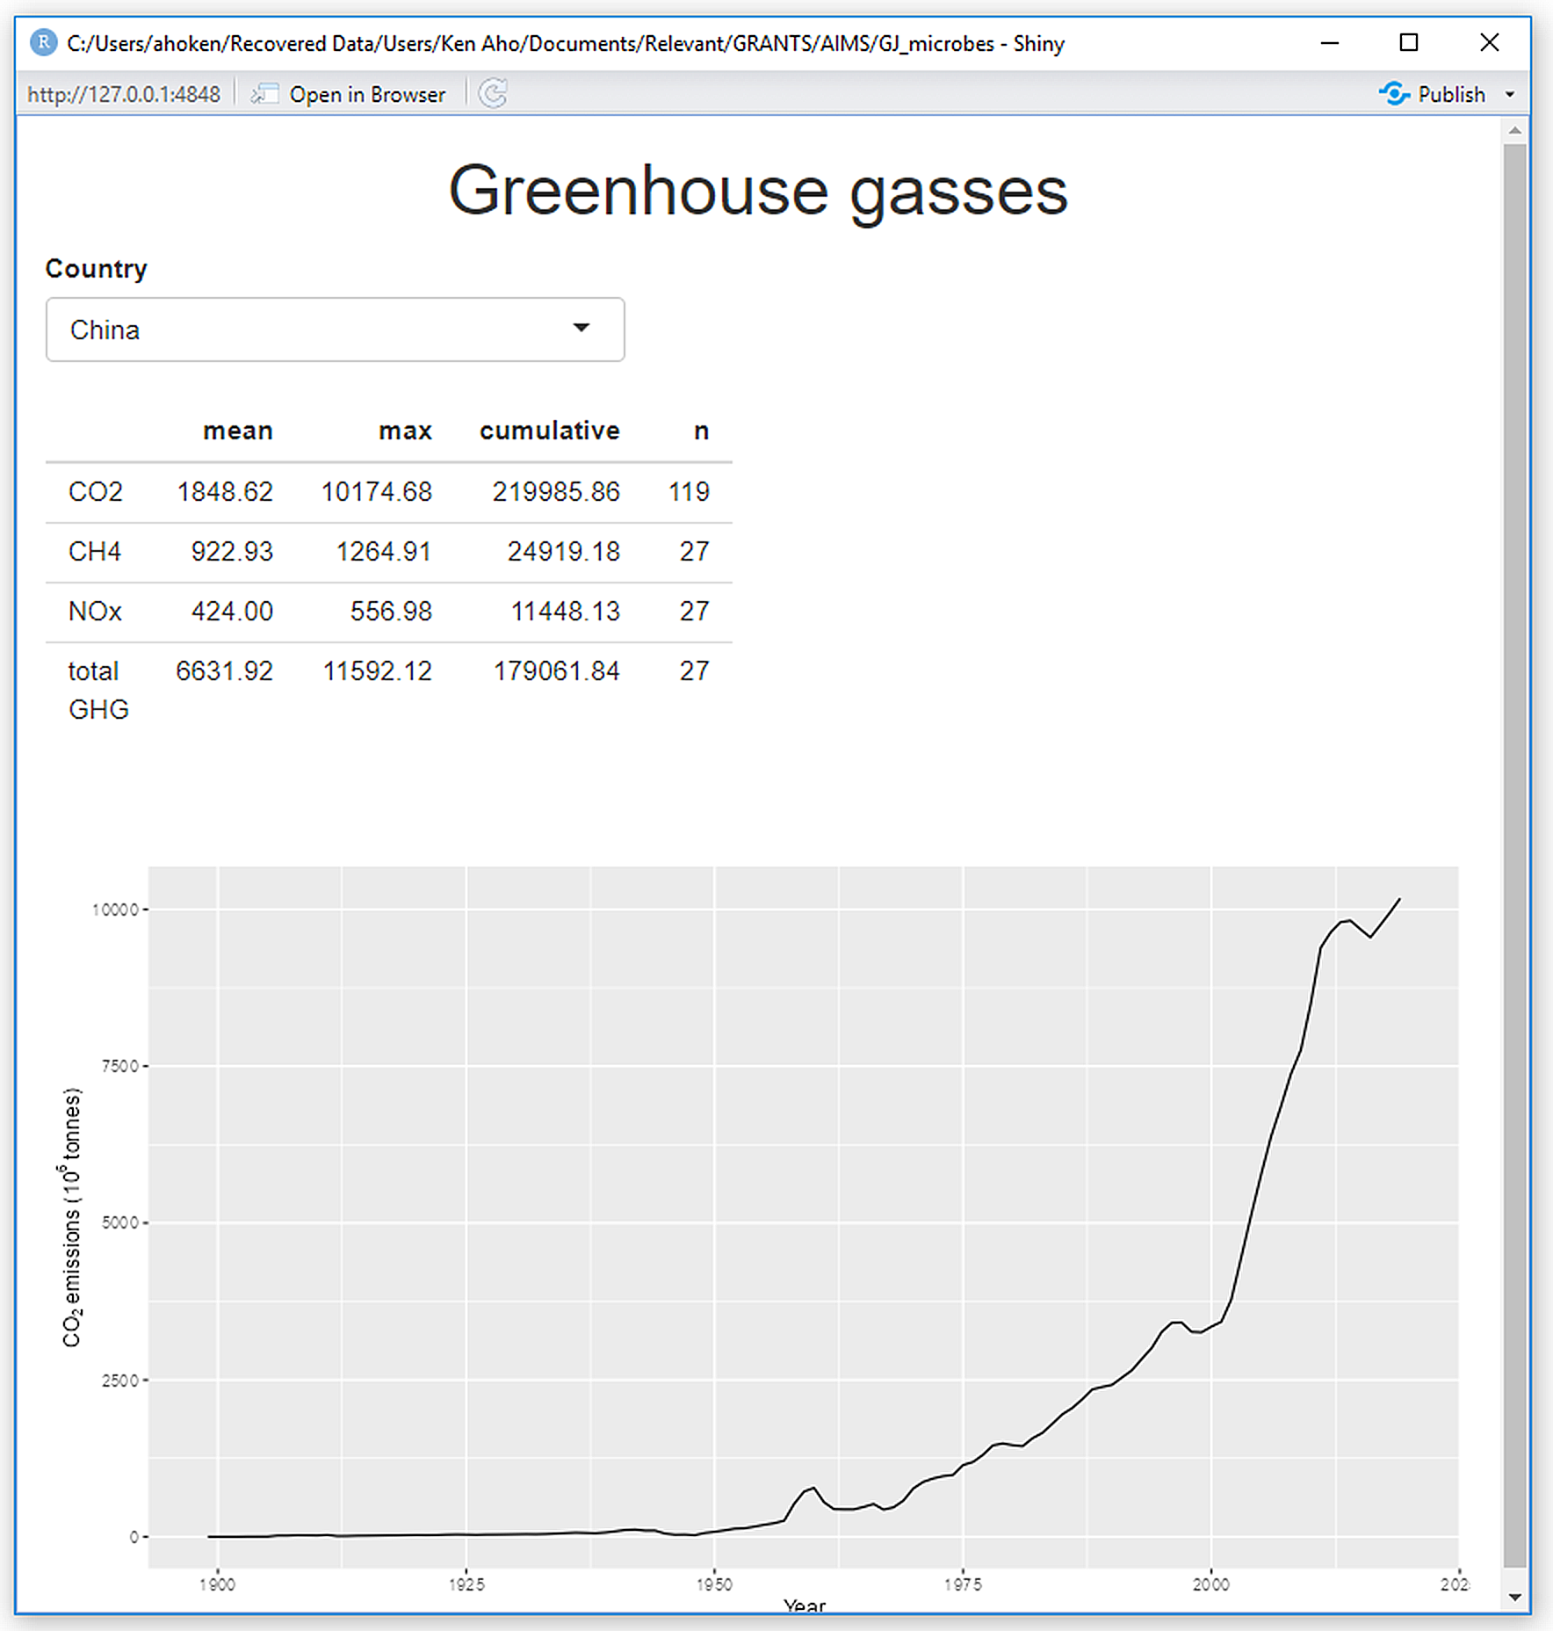Click the CH4 row label
This screenshot has width=1553, height=1631.
94,551
